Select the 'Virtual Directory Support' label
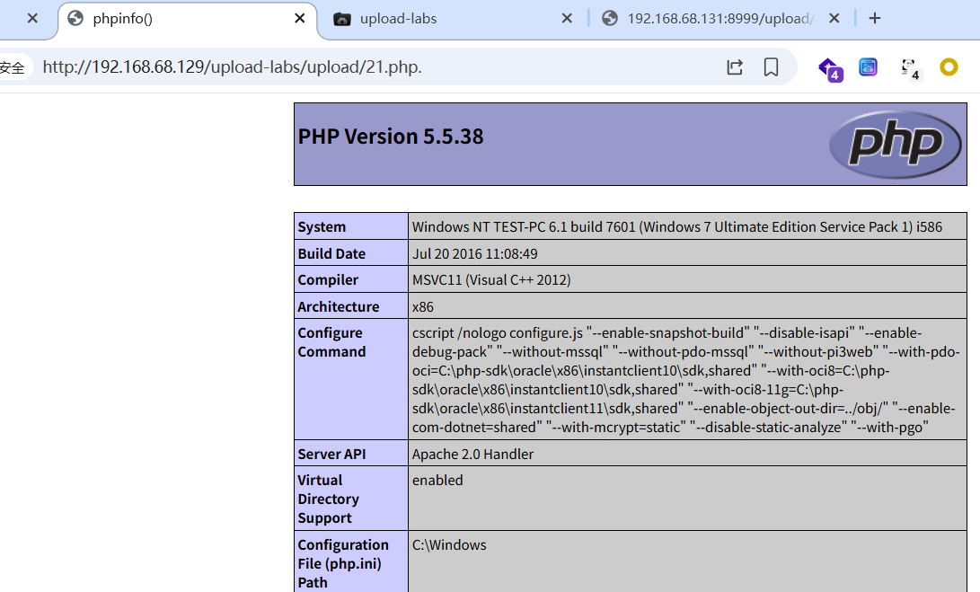This screenshot has width=980, height=592. coord(328,499)
